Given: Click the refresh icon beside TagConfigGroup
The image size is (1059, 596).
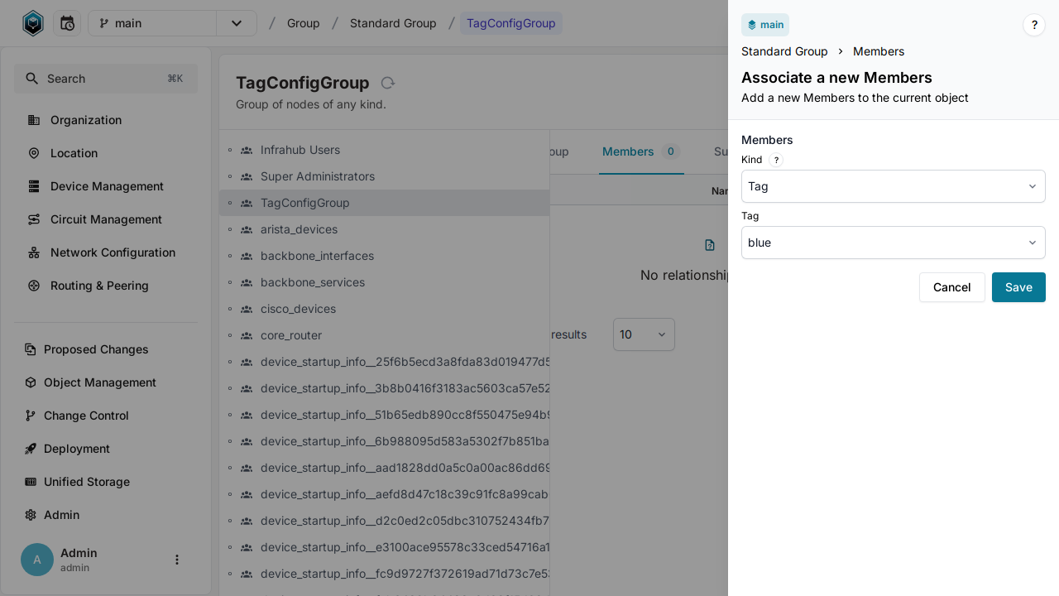Looking at the screenshot, I should click(387, 83).
